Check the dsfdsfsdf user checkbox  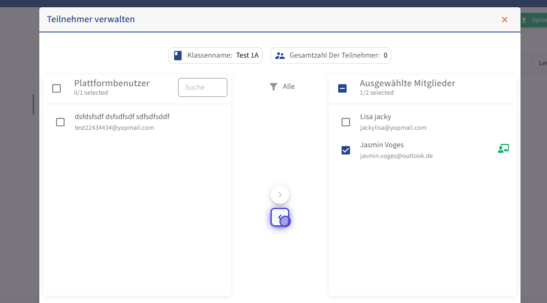coord(60,122)
